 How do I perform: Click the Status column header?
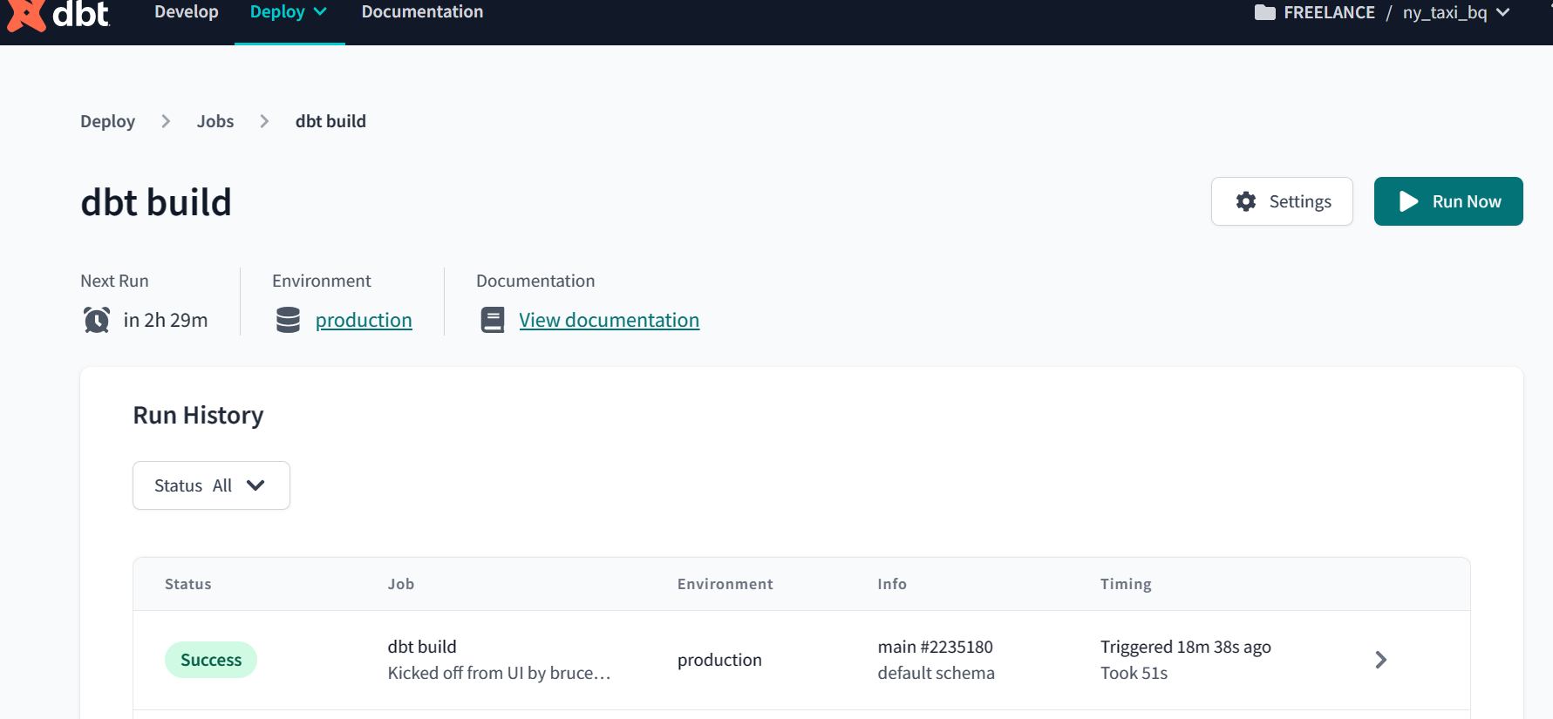188,584
